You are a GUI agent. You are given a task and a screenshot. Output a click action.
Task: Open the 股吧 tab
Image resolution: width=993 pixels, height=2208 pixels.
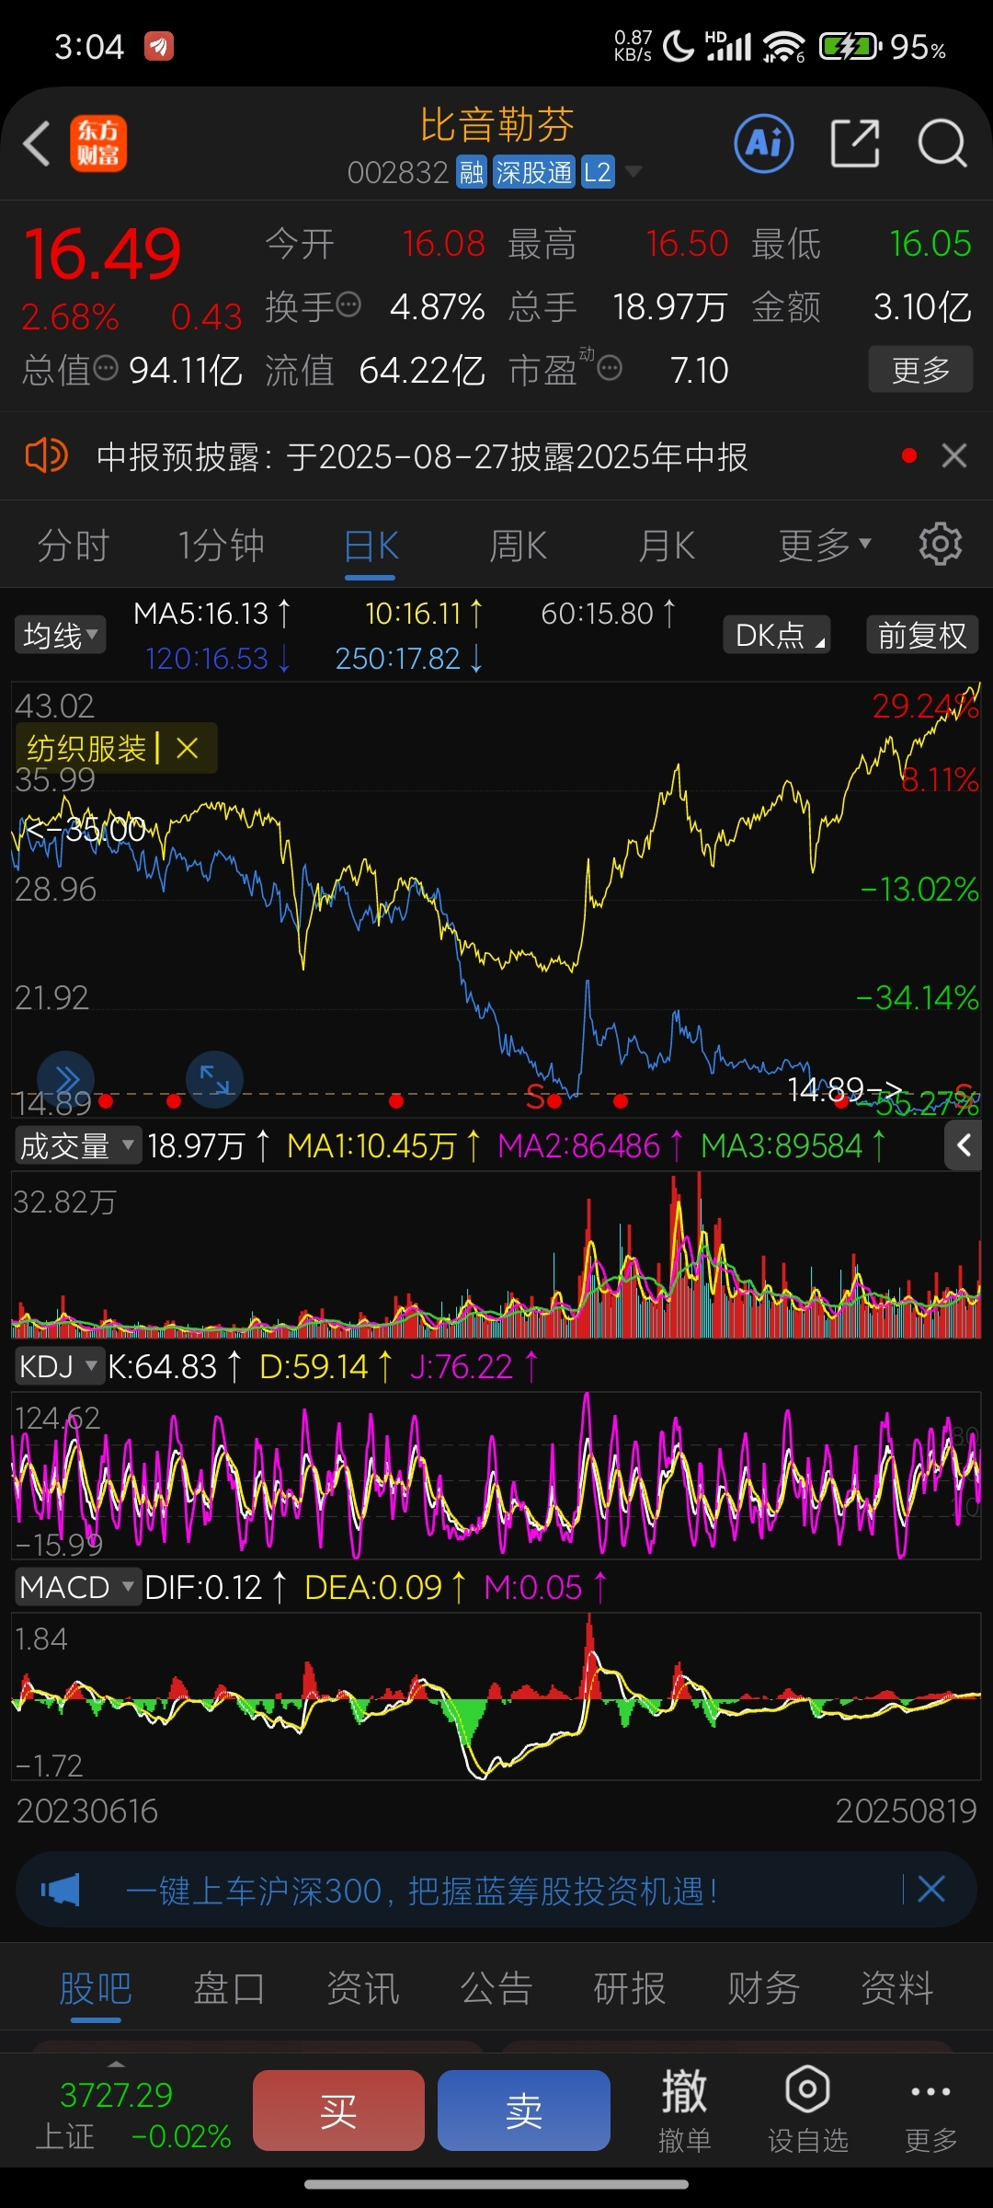[x=96, y=1988]
